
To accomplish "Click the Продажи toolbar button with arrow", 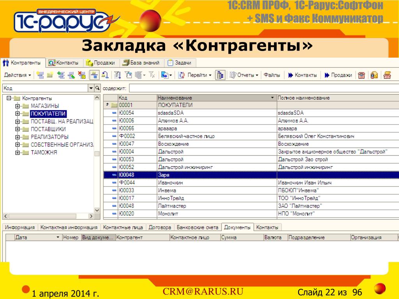I will point(338,75).
